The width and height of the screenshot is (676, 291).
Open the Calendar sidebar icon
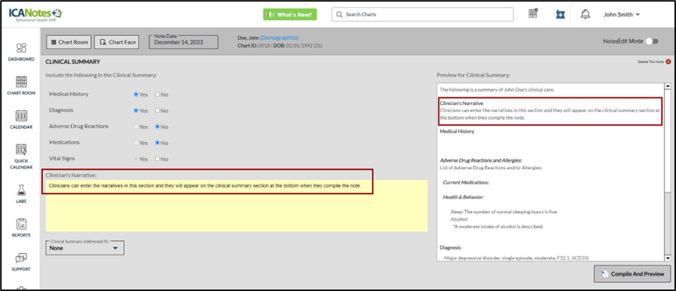pyautogui.click(x=21, y=117)
